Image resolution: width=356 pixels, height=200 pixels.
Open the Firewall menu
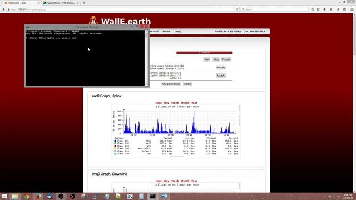click(154, 32)
